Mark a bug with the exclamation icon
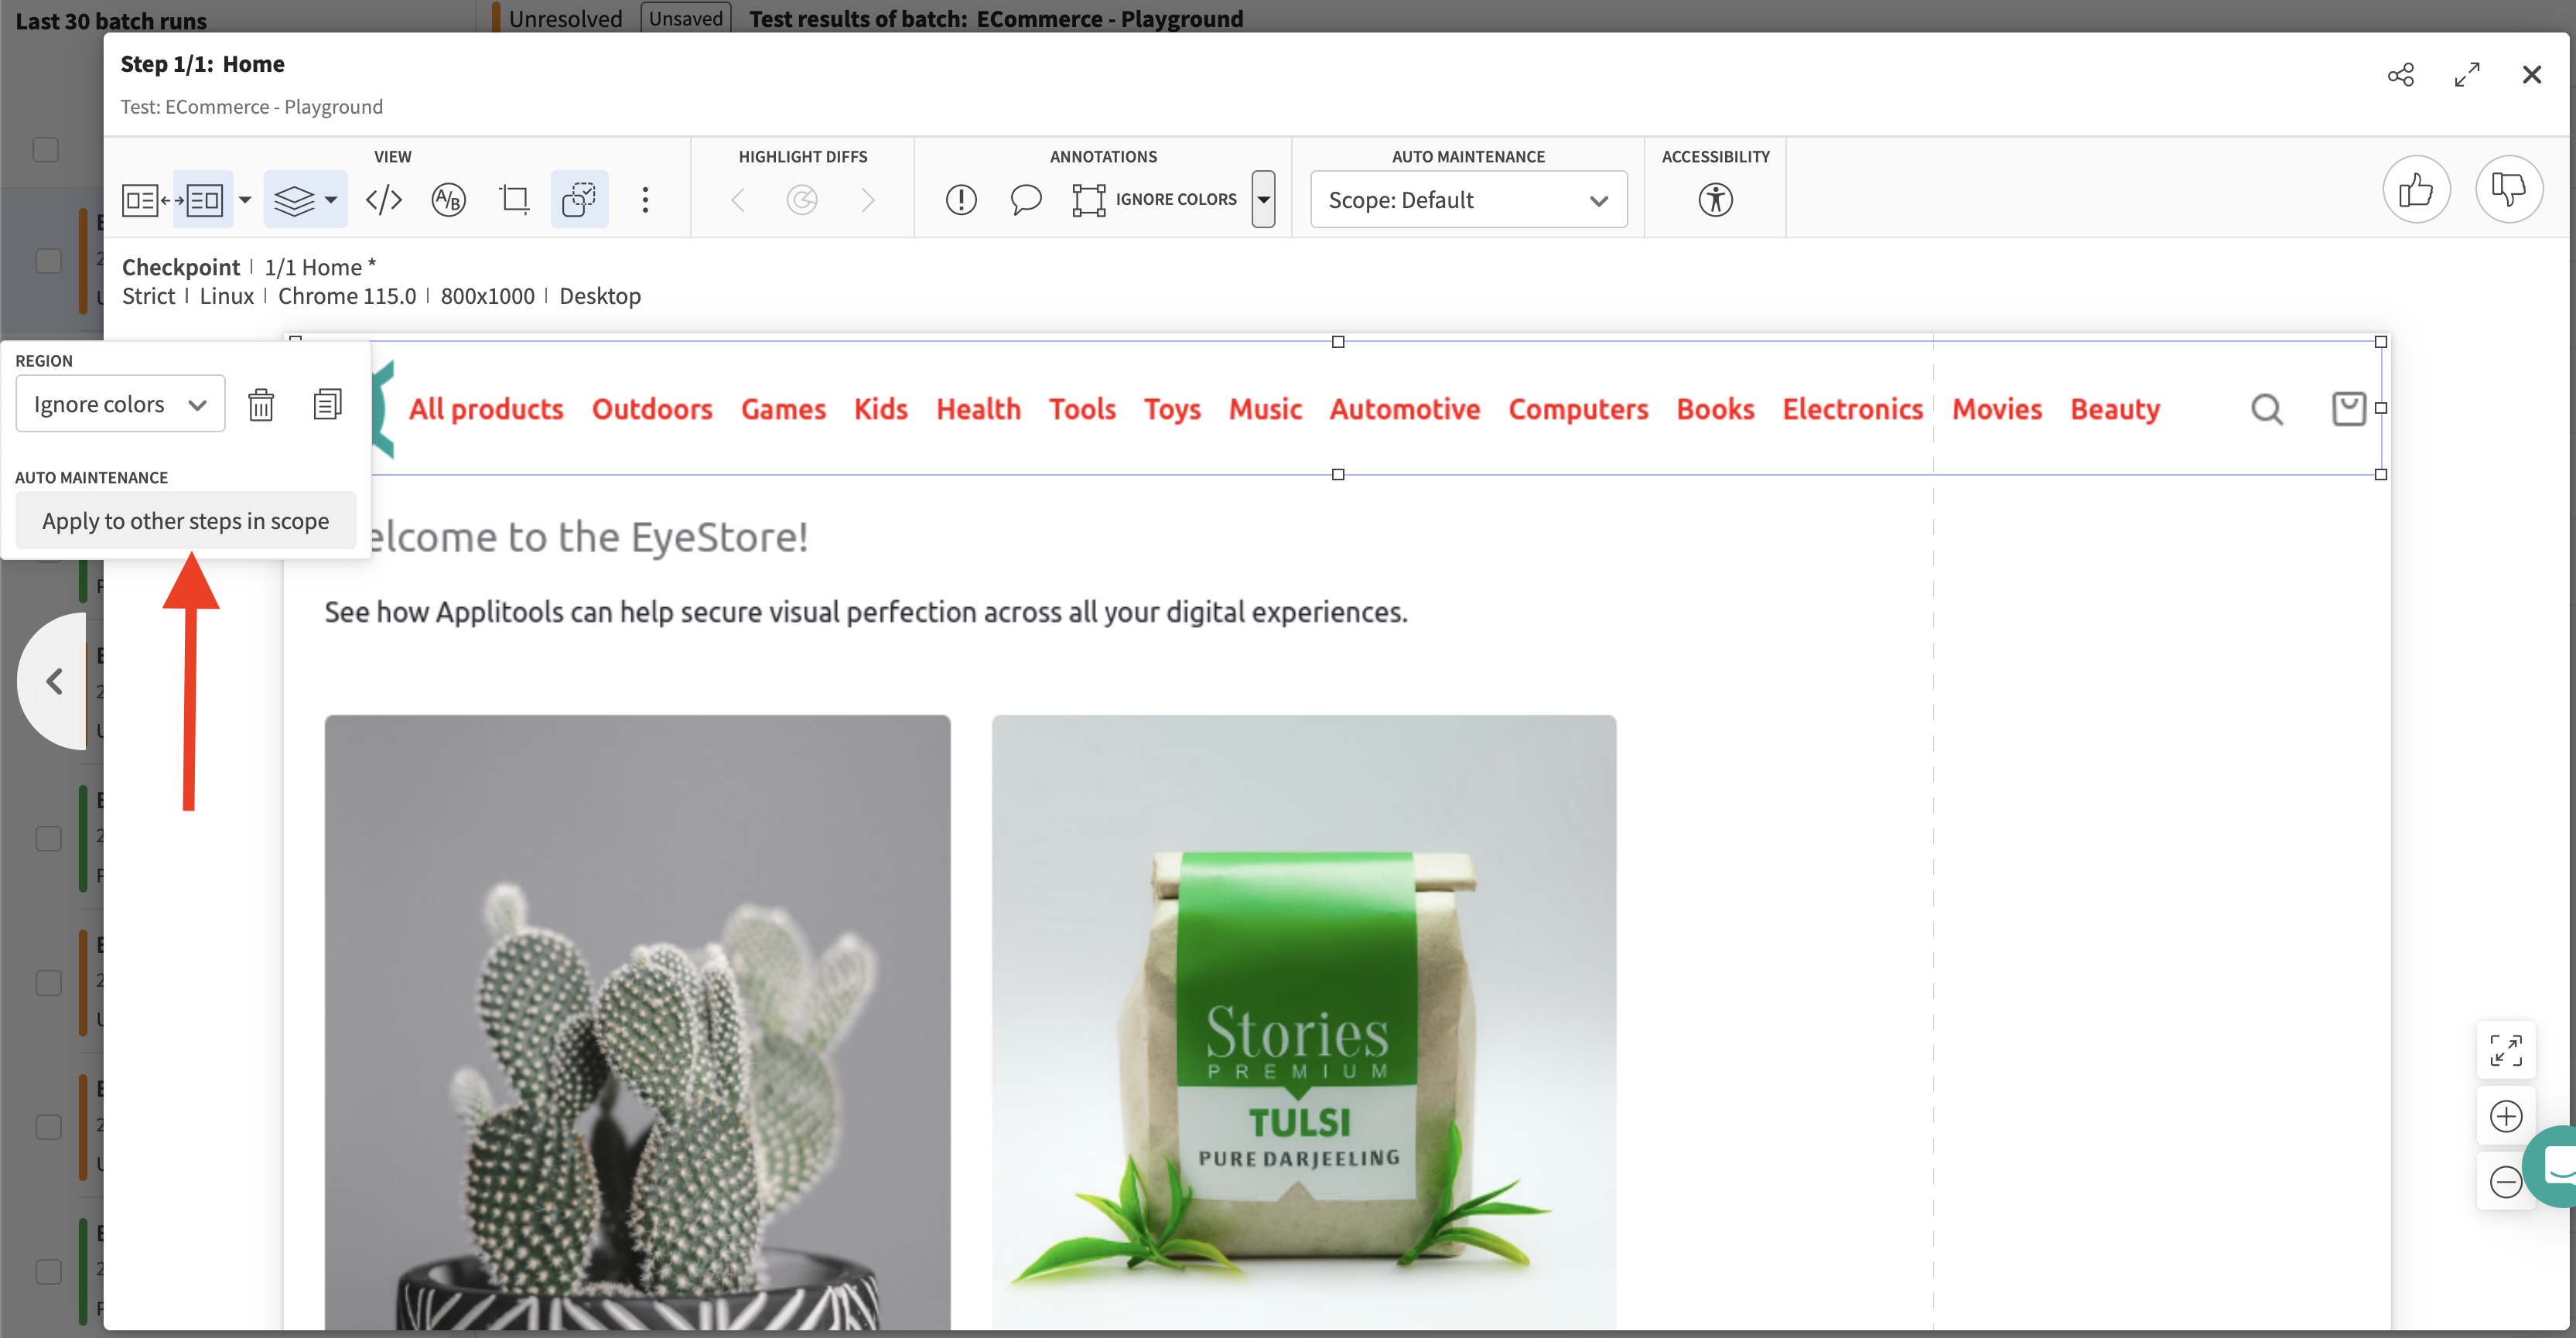The height and width of the screenshot is (1338, 2576). tap(960, 200)
